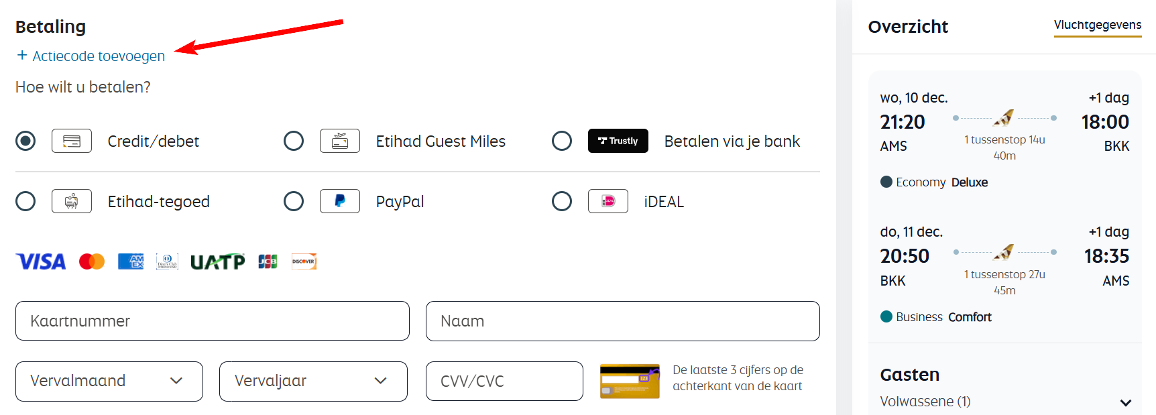This screenshot has width=1156, height=415.
Task: Click the Kaartnummer input field
Action: [x=212, y=321]
